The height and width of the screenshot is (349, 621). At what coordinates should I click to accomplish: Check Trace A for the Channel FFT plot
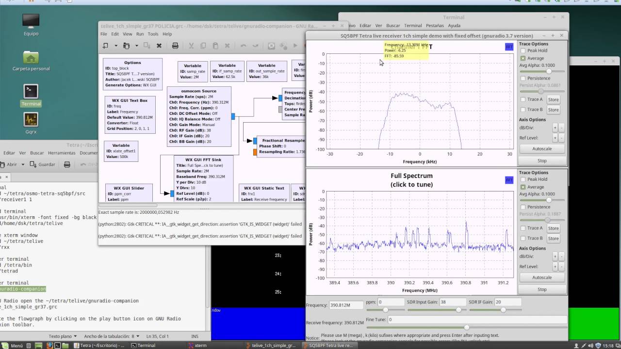click(x=523, y=99)
